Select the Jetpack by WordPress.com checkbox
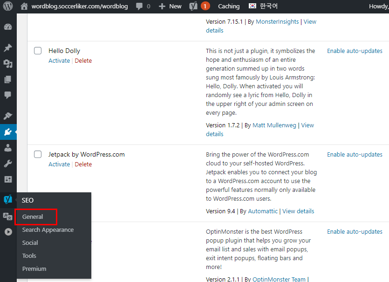Screen dimensions: 389x282 click(x=38, y=154)
